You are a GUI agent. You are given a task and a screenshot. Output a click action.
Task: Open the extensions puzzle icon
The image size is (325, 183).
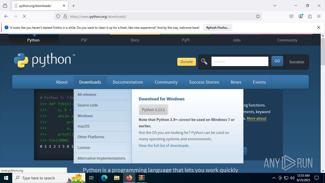tap(310, 16)
